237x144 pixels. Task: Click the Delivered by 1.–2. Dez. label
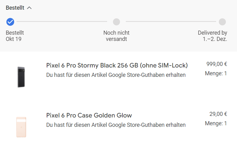(212, 36)
